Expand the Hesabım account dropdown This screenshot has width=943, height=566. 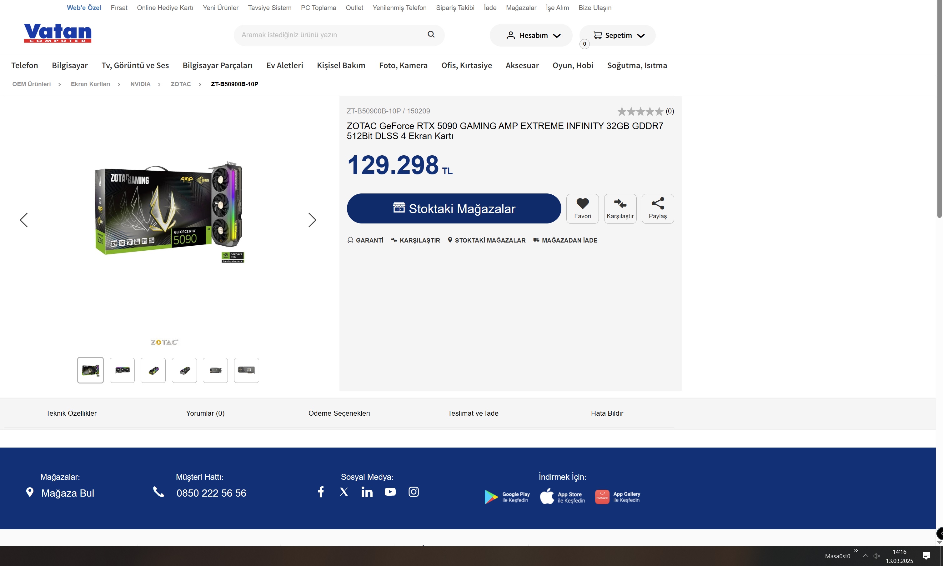531,35
